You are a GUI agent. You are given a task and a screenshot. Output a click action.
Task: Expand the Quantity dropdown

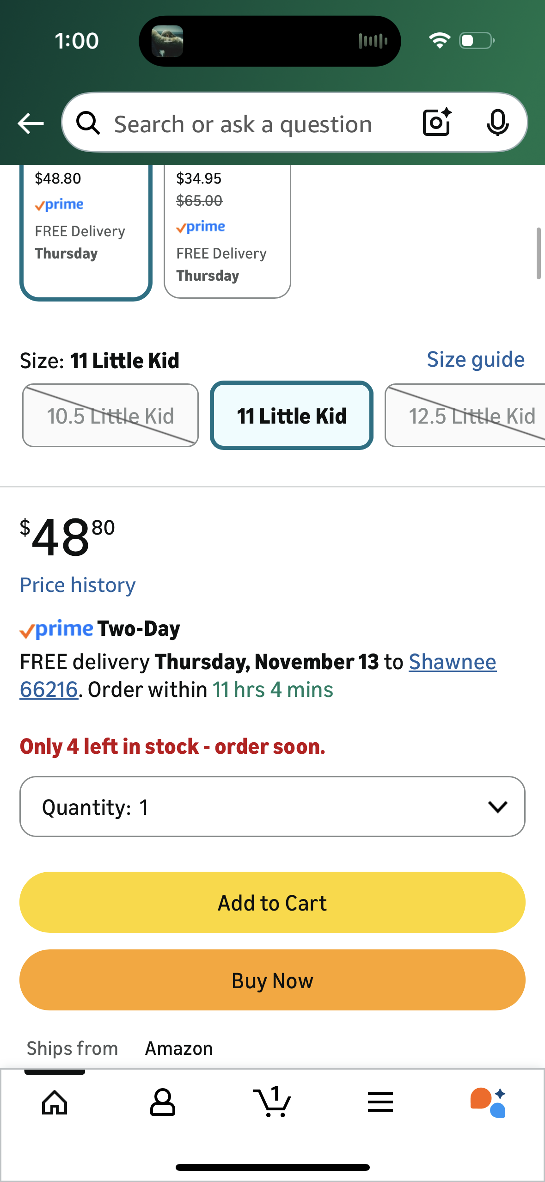coord(272,806)
